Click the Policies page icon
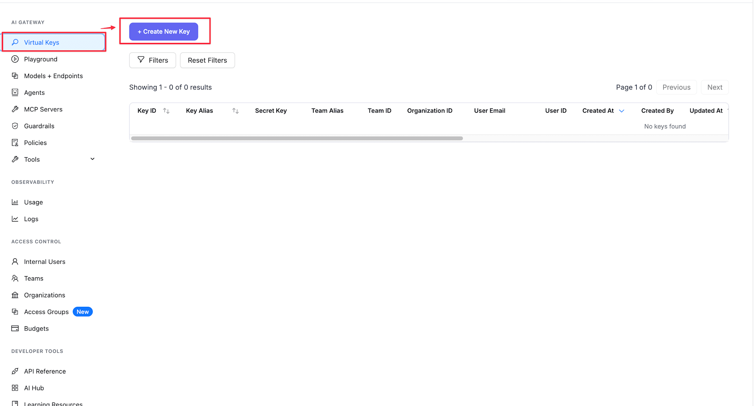 coord(15,142)
